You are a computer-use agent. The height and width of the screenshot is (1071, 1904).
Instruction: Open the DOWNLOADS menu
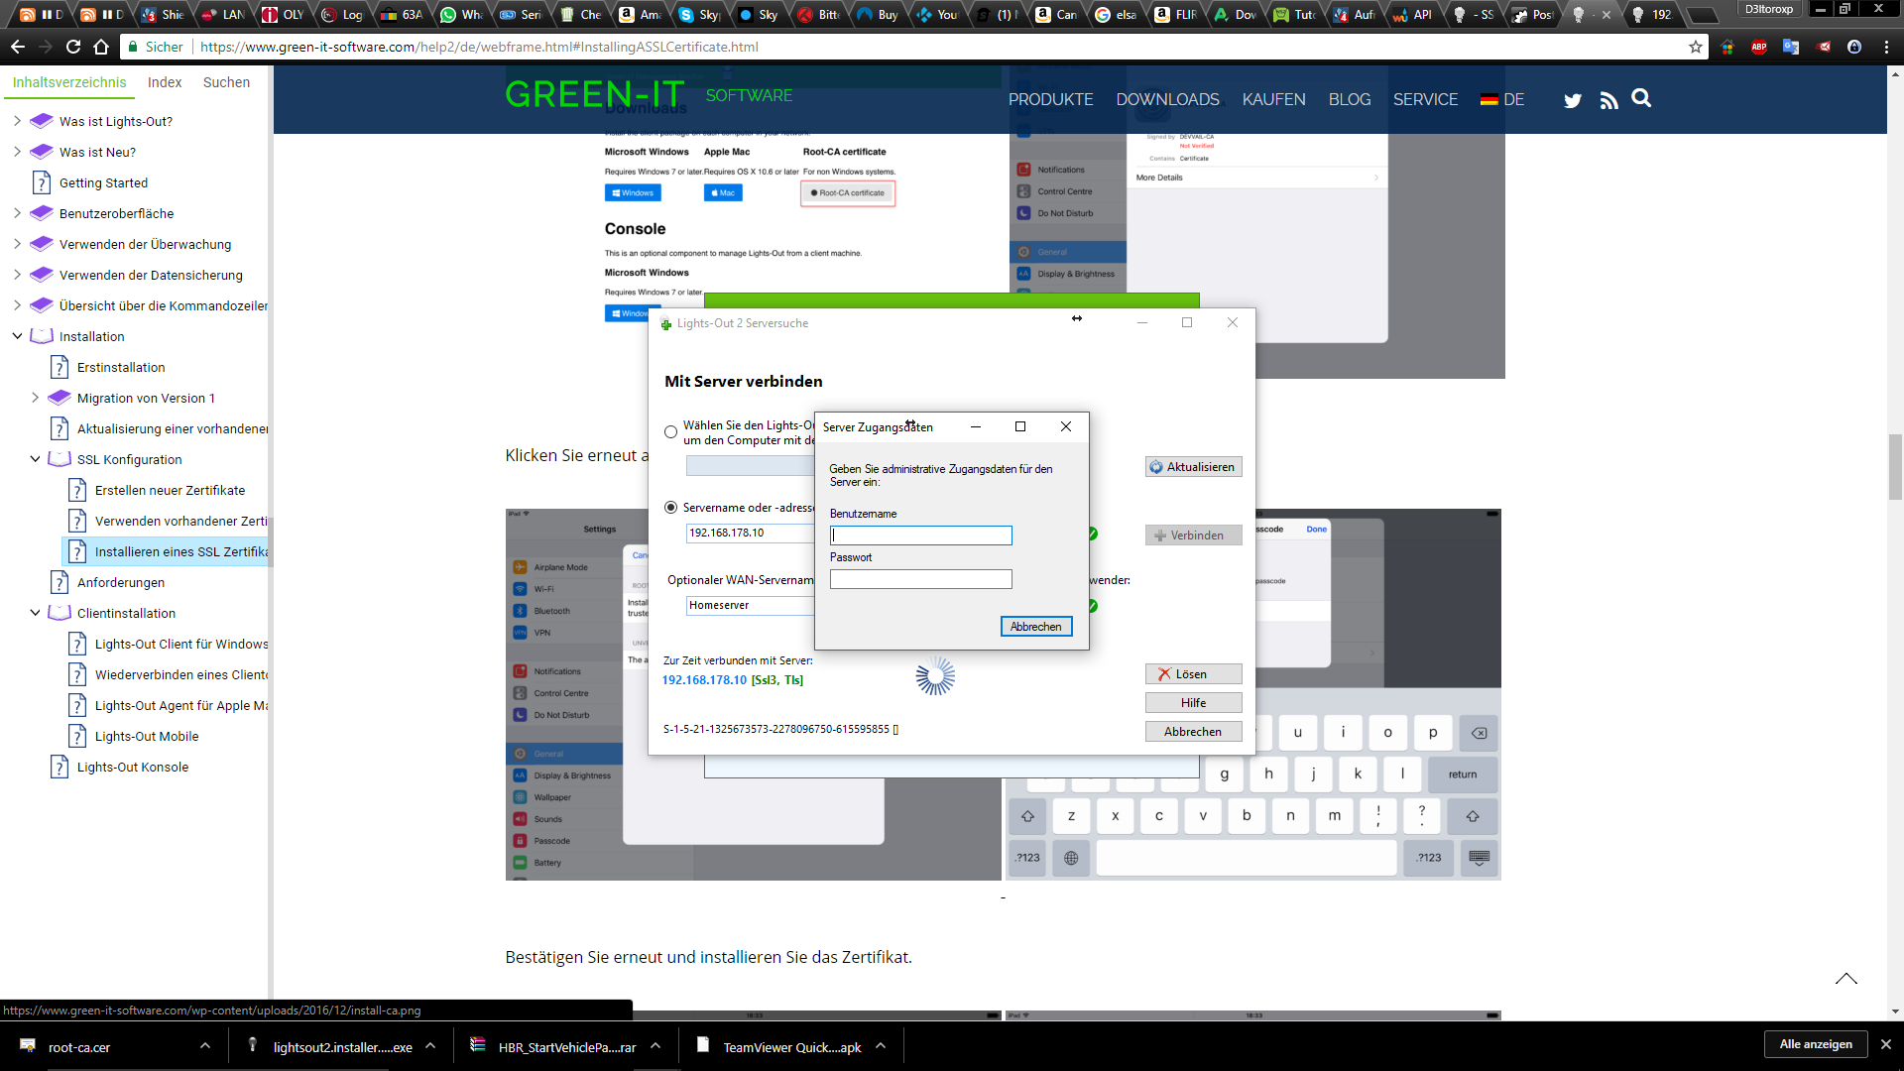(1167, 99)
